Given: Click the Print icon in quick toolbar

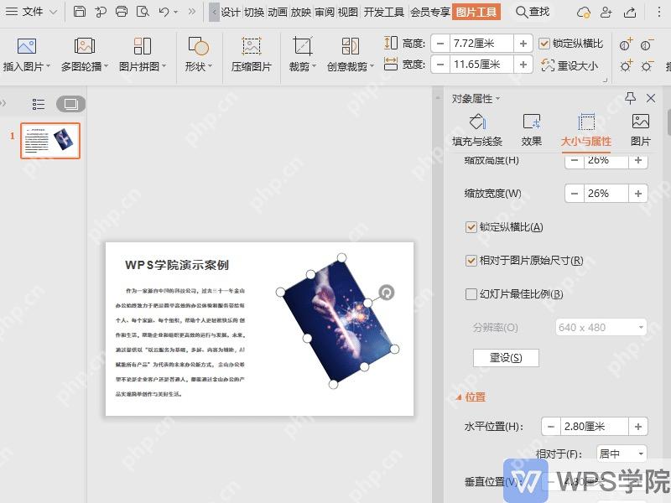Looking at the screenshot, I should pyautogui.click(x=122, y=12).
